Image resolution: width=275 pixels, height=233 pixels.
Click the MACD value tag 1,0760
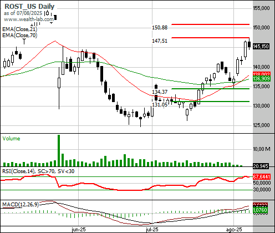pos(260,210)
